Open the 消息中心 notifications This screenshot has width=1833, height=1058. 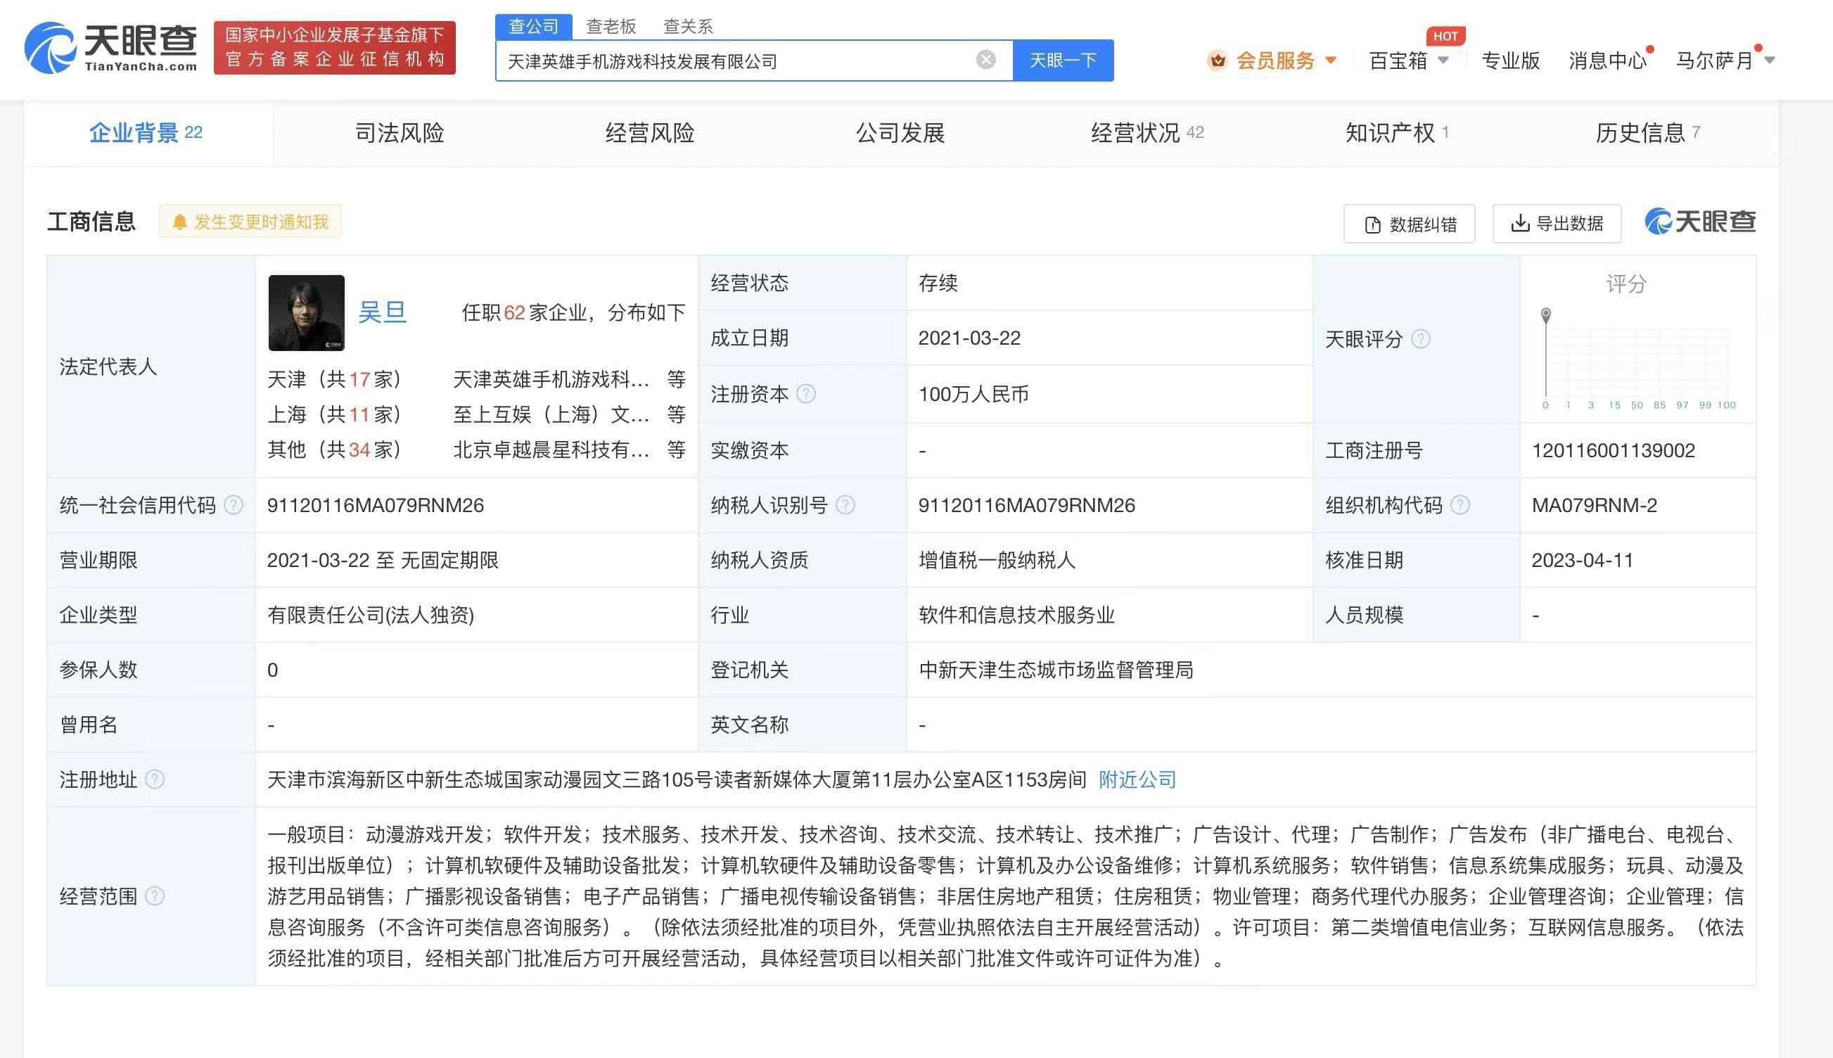tap(1608, 60)
